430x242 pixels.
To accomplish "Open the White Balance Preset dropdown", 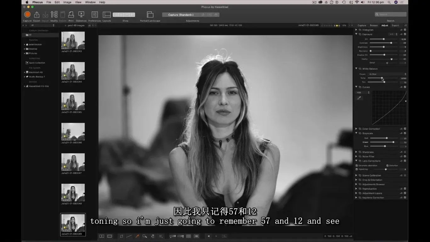I will 387,74.
